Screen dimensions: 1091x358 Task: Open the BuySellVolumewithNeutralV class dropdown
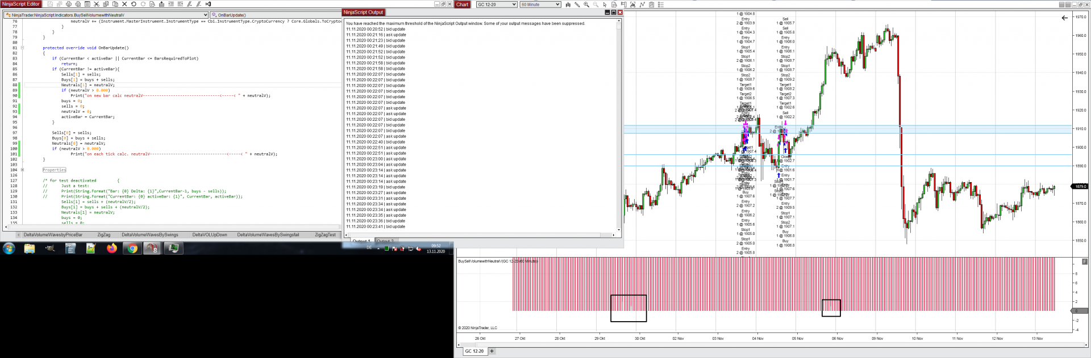click(106, 15)
